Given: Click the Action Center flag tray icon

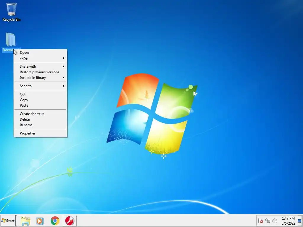Looking at the screenshot, I should pyautogui.click(x=260, y=221).
